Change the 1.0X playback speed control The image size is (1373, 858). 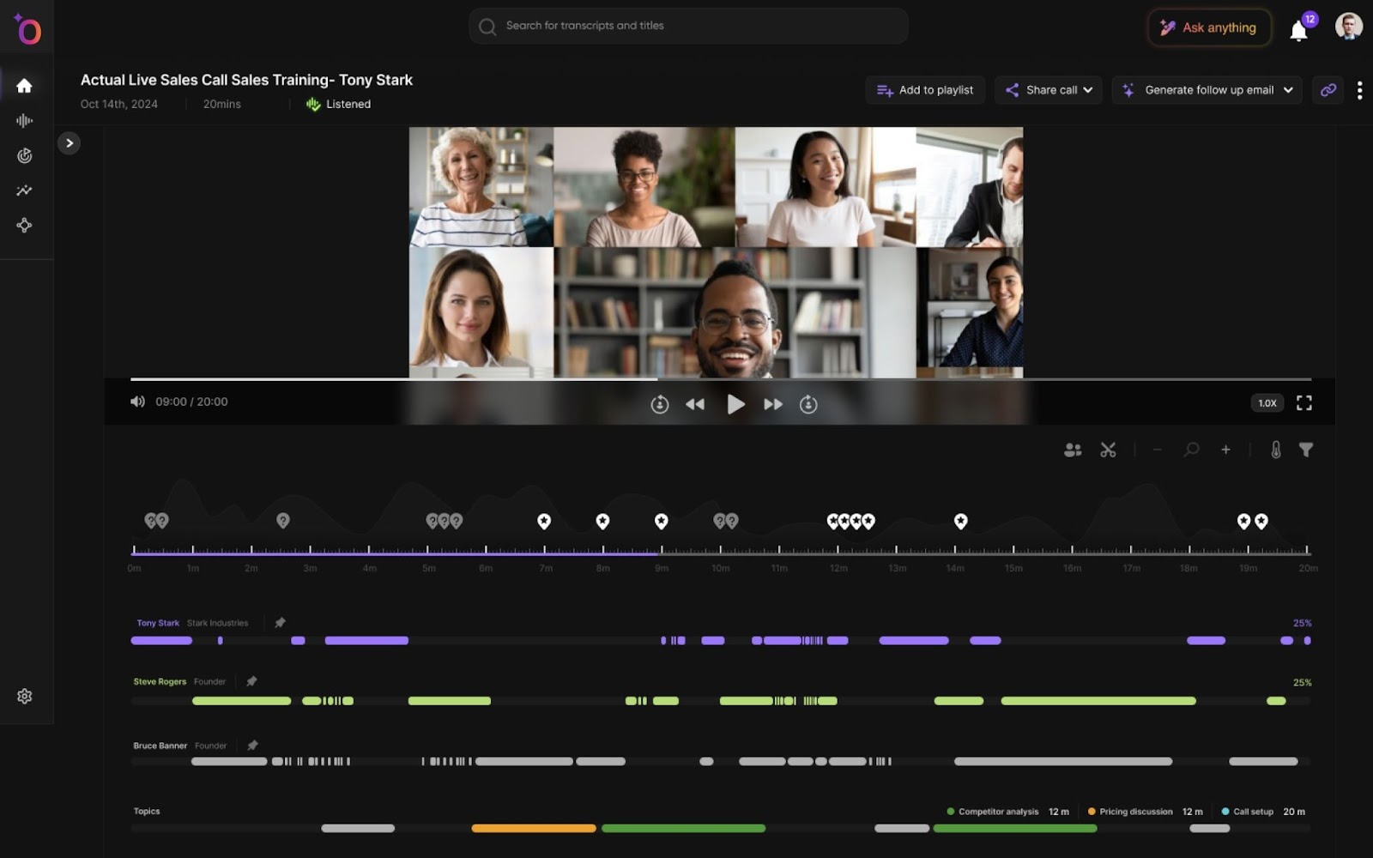tap(1266, 402)
